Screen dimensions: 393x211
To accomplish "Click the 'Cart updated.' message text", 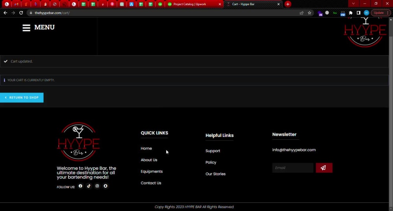I will (x=22, y=61).
